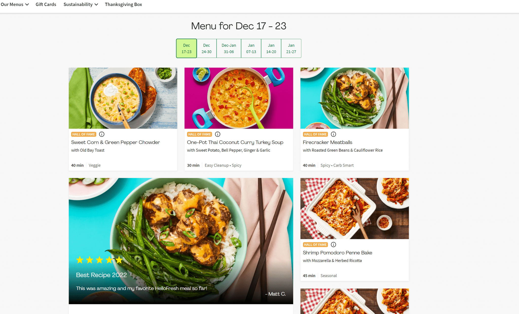
Task: Open the Gift Cards page
Action: point(46,5)
